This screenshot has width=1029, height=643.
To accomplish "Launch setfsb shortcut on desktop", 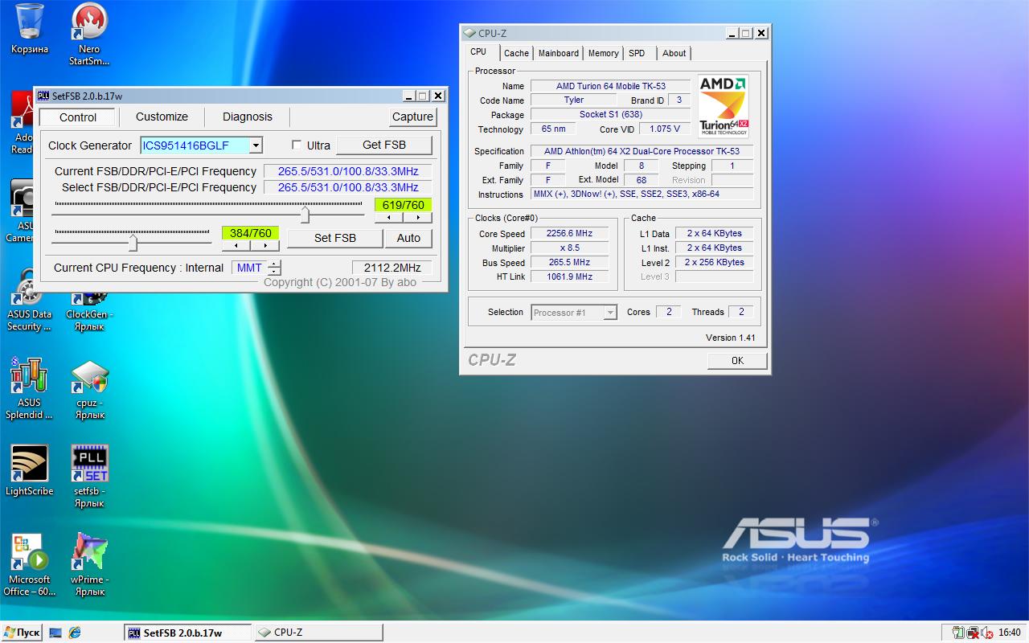I will click(x=89, y=476).
